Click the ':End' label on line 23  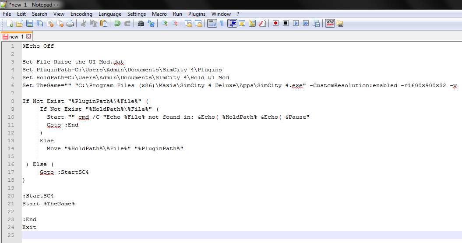pos(29,219)
